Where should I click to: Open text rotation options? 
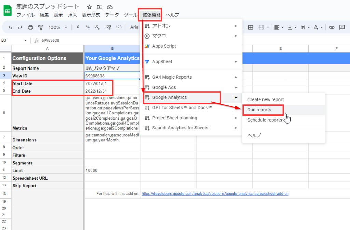coord(318,27)
